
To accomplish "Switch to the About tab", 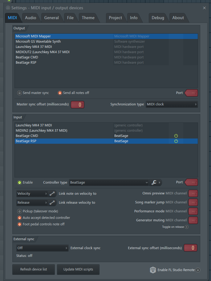I will click(x=178, y=18).
